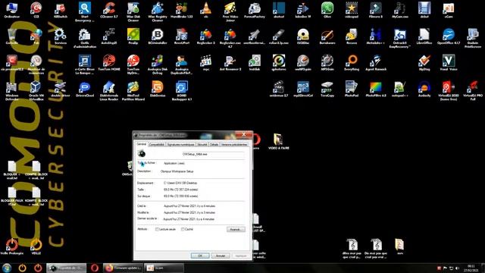Launch the TeraCopy desktop shortcut
This screenshot has height=273, width=485.
pos(327,89)
